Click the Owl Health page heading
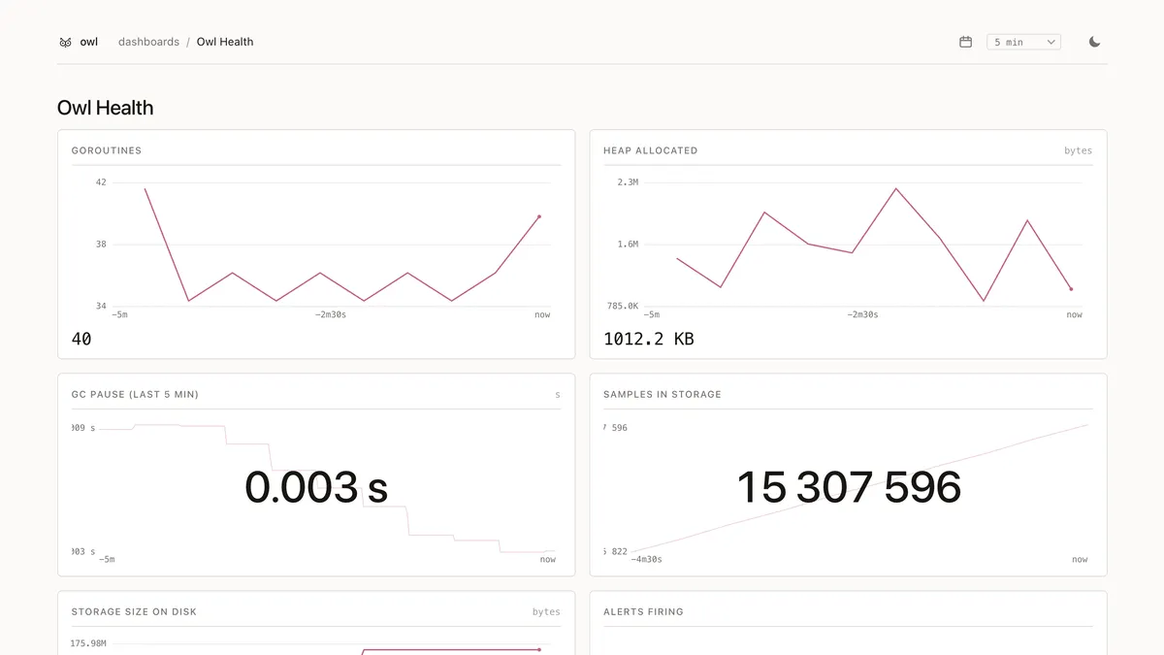Viewport: 1164px width, 655px height. coord(106,108)
